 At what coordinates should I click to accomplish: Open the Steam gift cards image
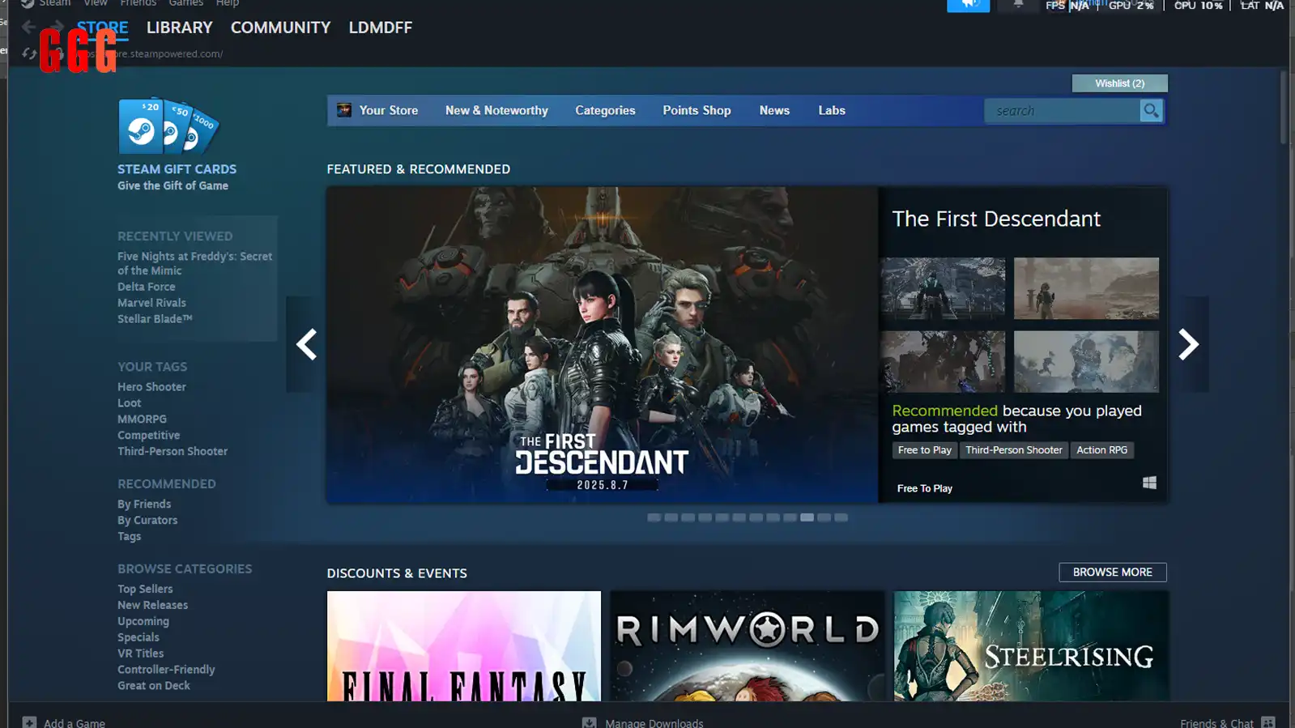(x=168, y=126)
